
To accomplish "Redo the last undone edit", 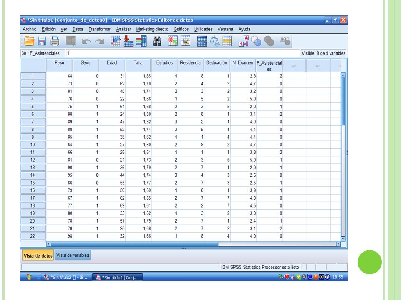I will 99,41.
